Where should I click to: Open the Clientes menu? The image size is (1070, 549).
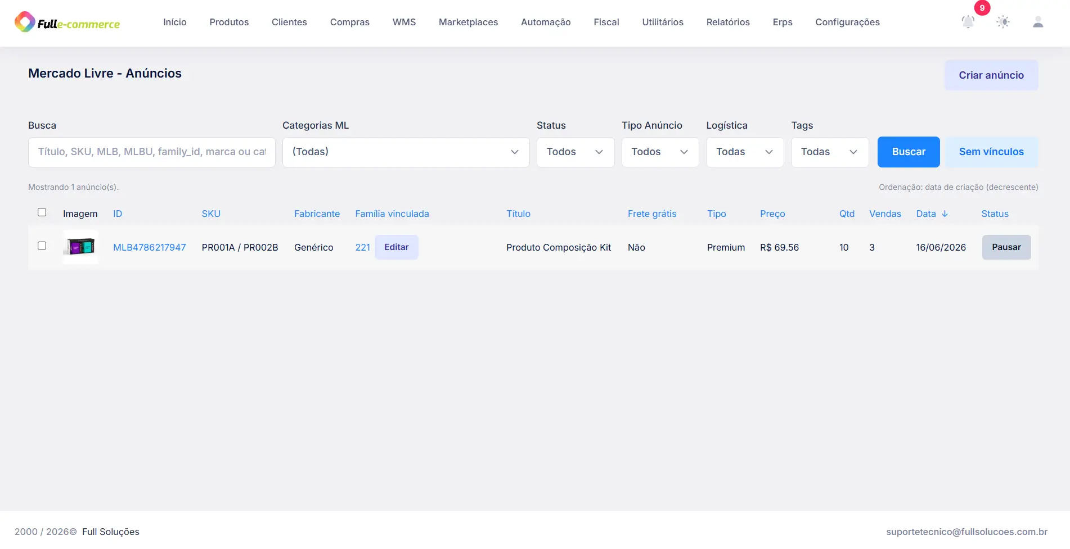(x=289, y=22)
